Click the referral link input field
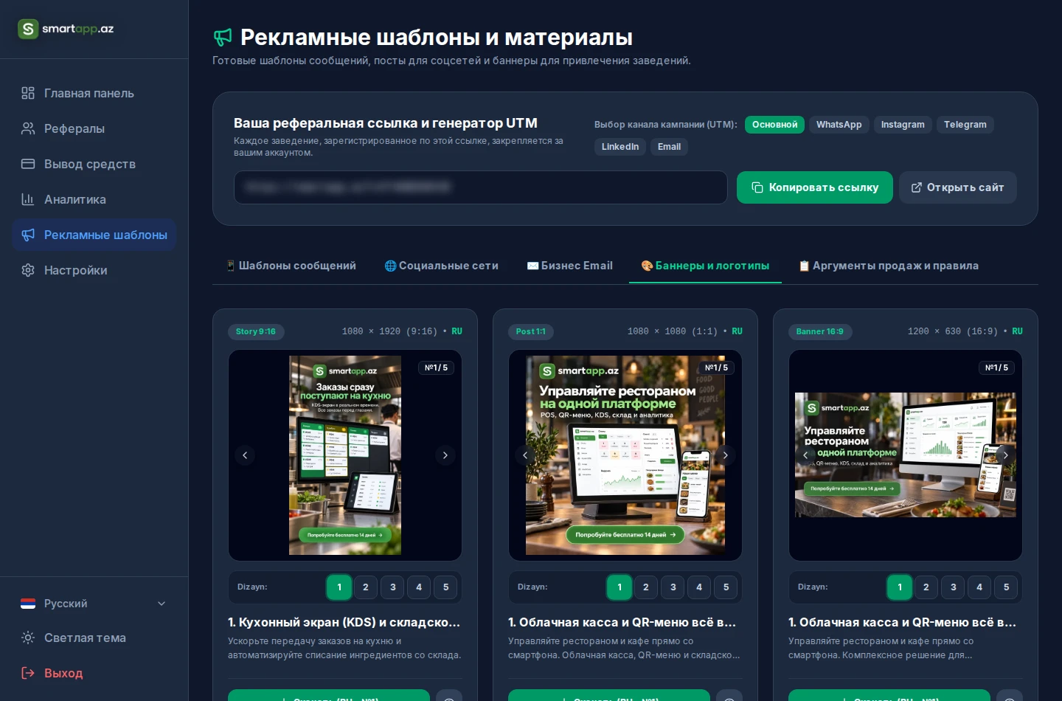The image size is (1062, 701). point(481,187)
